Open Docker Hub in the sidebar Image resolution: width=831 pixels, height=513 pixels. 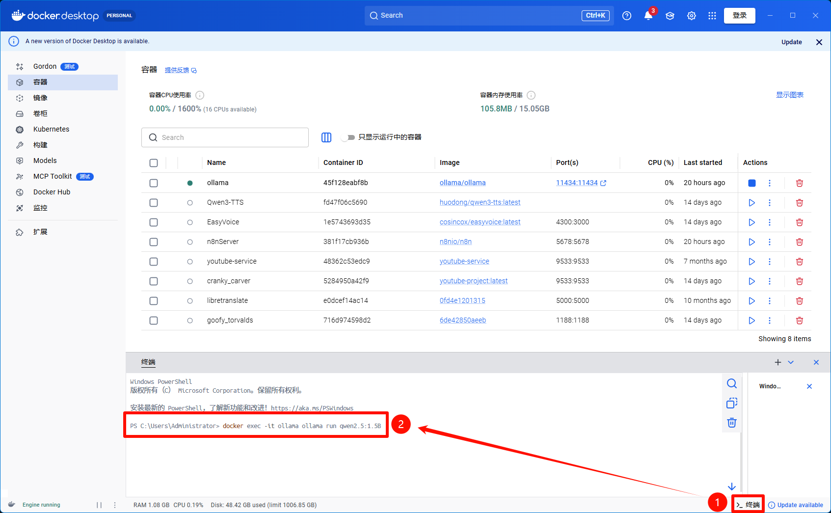point(63,192)
